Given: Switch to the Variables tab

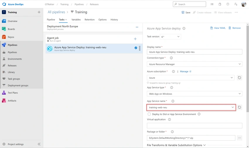Looking at the screenshot, I should 76,20.
